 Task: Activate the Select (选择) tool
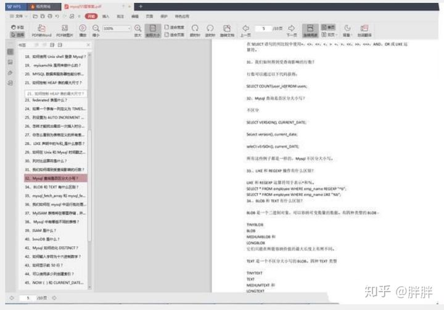point(17,34)
